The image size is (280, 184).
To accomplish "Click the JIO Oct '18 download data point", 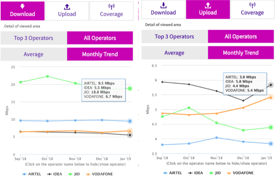I will coord(48,76).
